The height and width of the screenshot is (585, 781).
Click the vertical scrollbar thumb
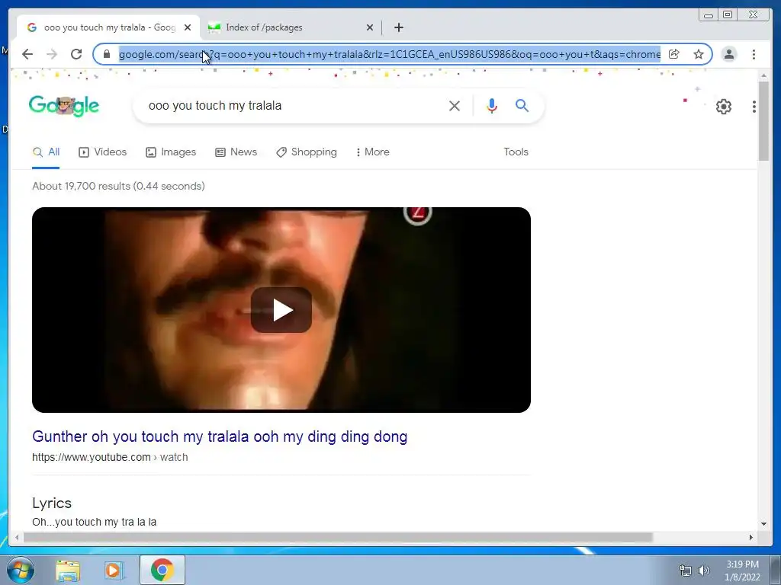pos(763,121)
